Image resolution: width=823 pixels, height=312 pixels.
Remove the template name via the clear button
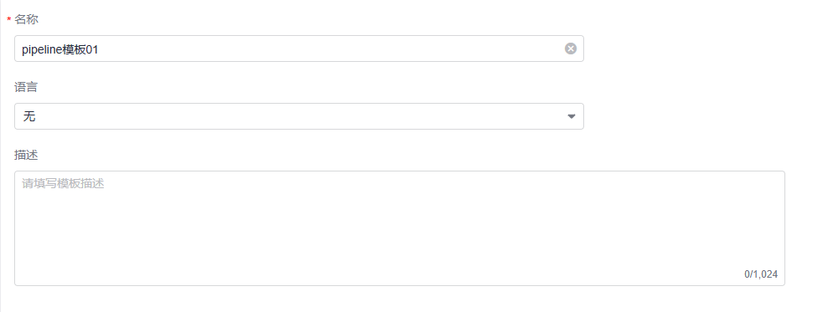click(x=571, y=49)
